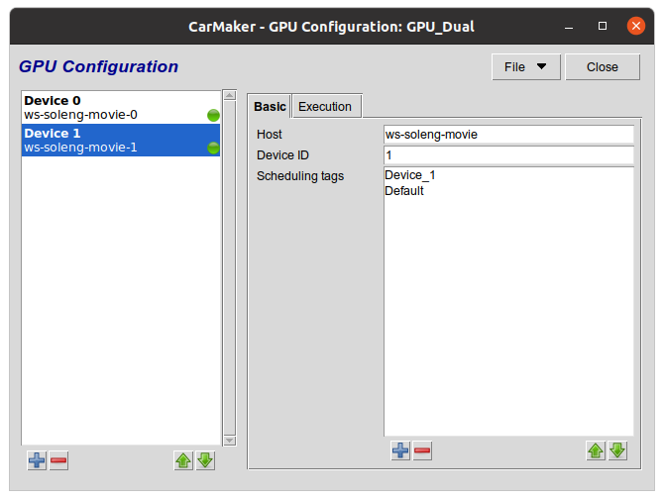Remove the selected scheduling tag
This screenshot has height=500, width=664.
422,450
